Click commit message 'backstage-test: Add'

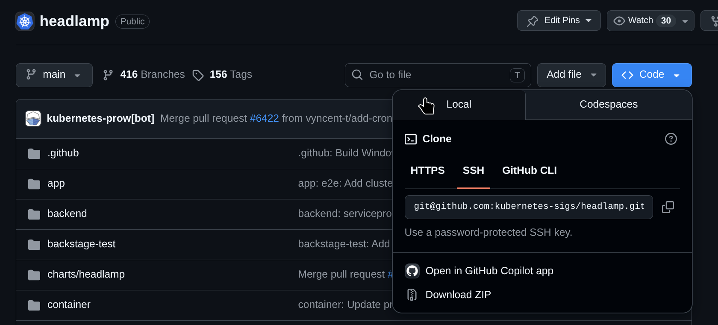pos(344,244)
